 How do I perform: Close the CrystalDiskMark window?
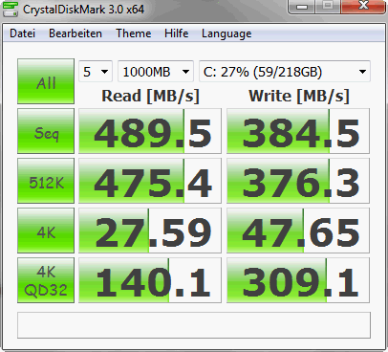[x=363, y=7]
